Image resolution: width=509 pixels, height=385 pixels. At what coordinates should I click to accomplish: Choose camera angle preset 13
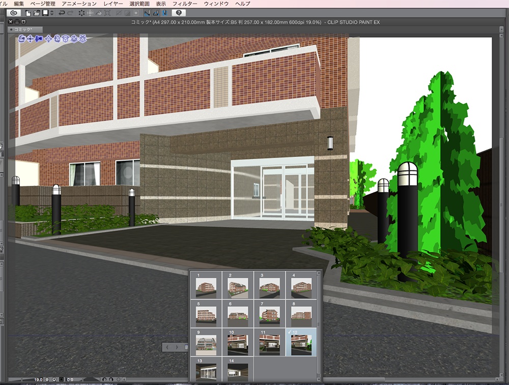(x=206, y=369)
